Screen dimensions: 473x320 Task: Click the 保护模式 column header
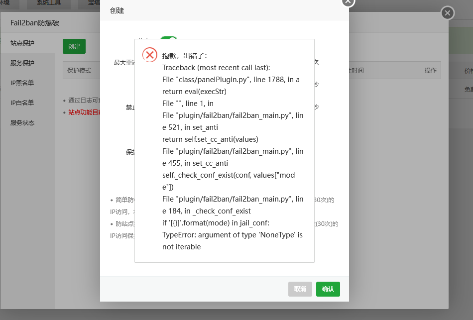pyautogui.click(x=79, y=70)
